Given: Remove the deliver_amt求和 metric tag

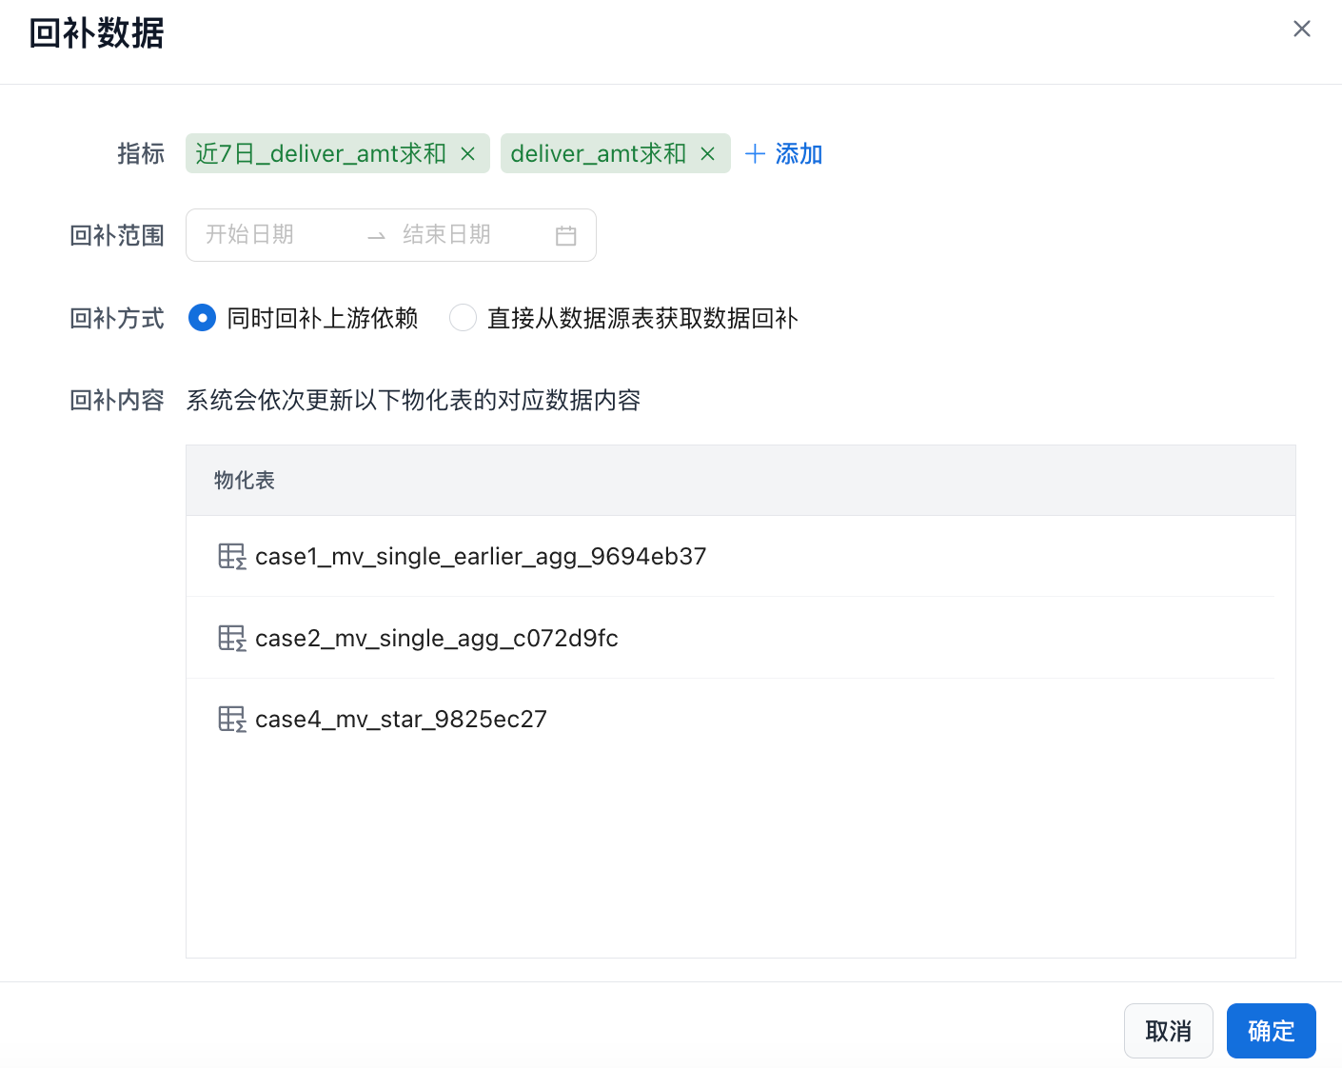Looking at the screenshot, I should [707, 154].
